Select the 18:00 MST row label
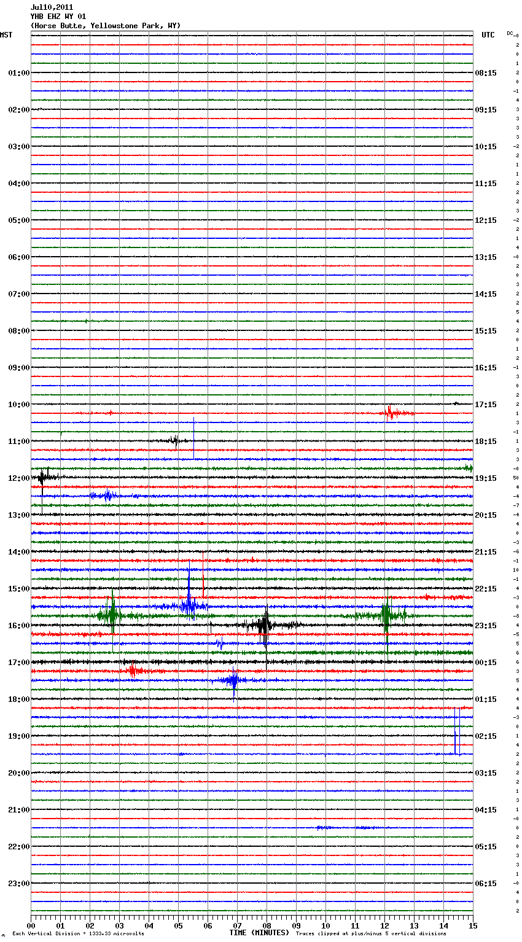522x942 pixels. [x=18, y=699]
